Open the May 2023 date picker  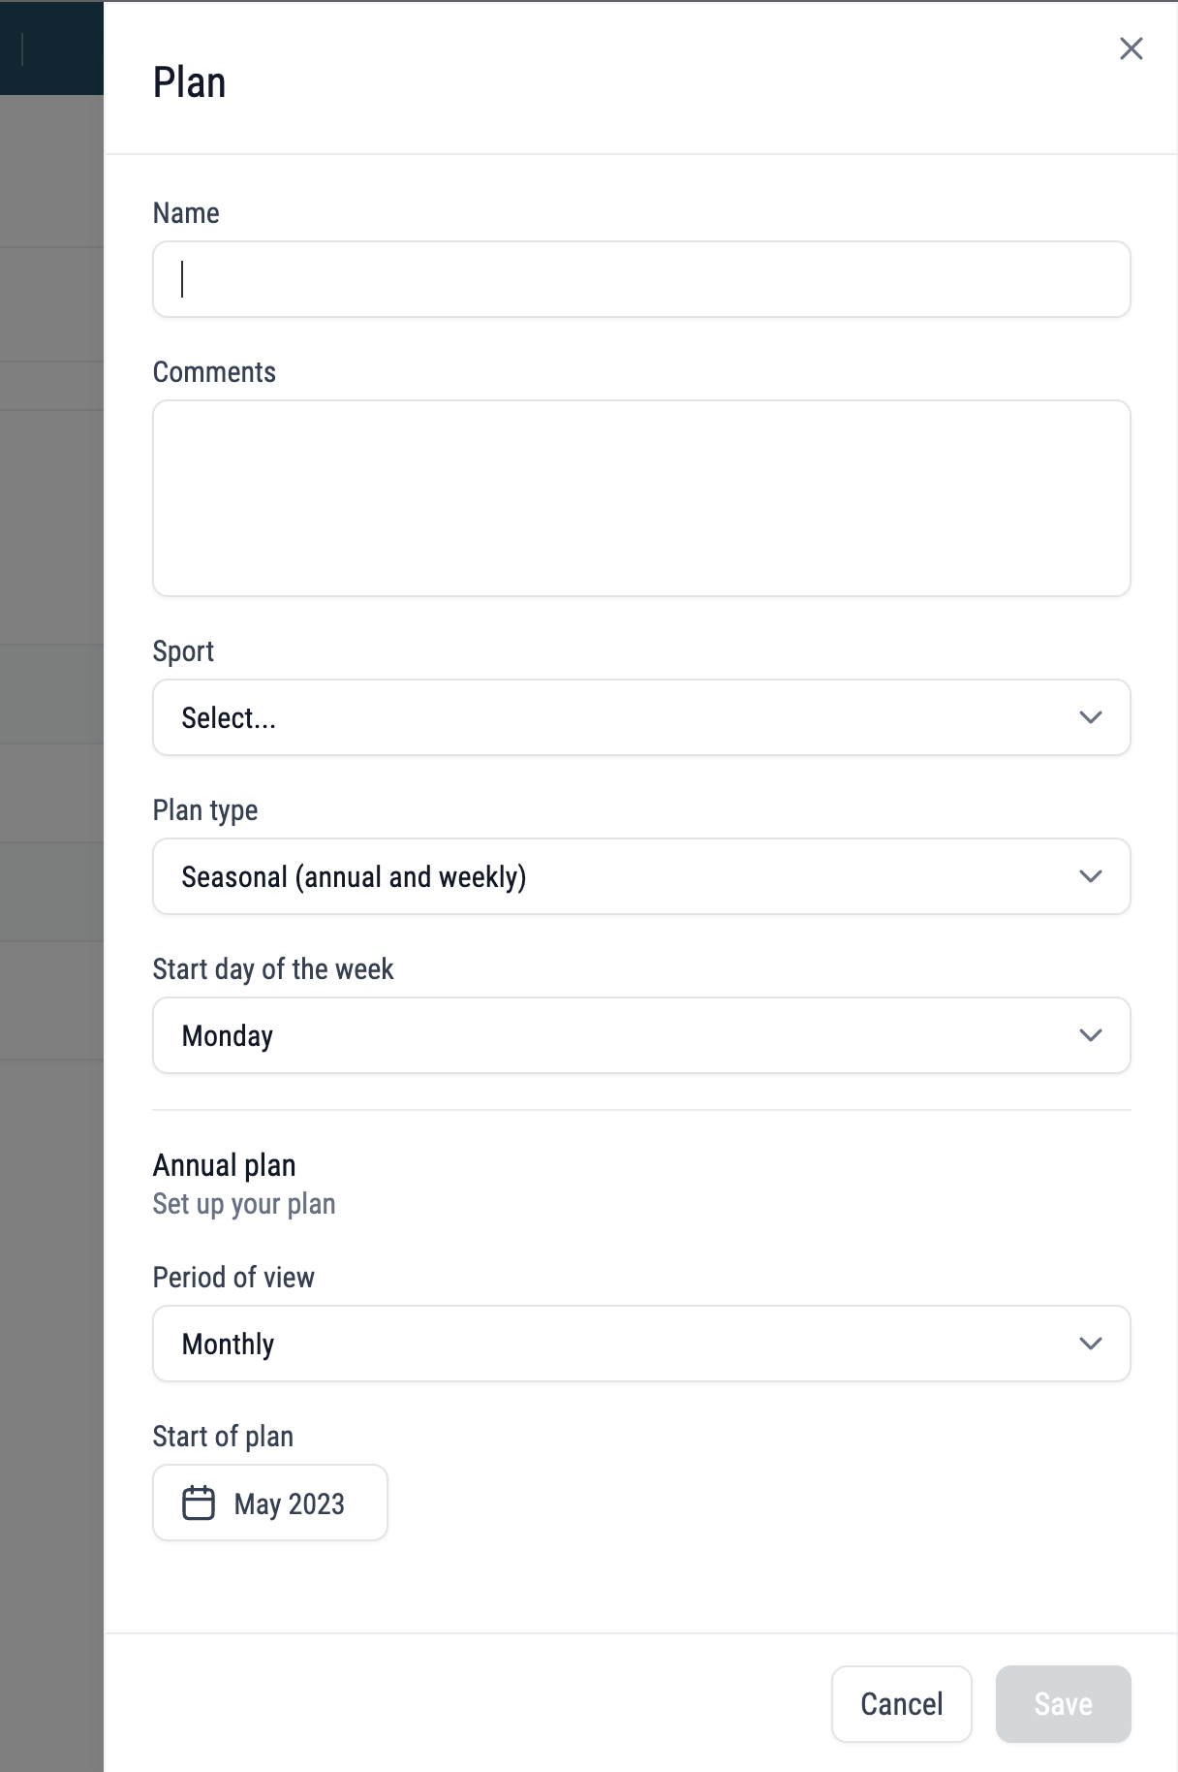(x=270, y=1503)
